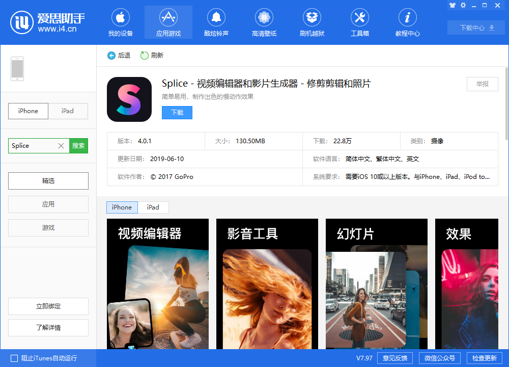
Task: Clear the Splice search text with the X
Action: click(61, 145)
